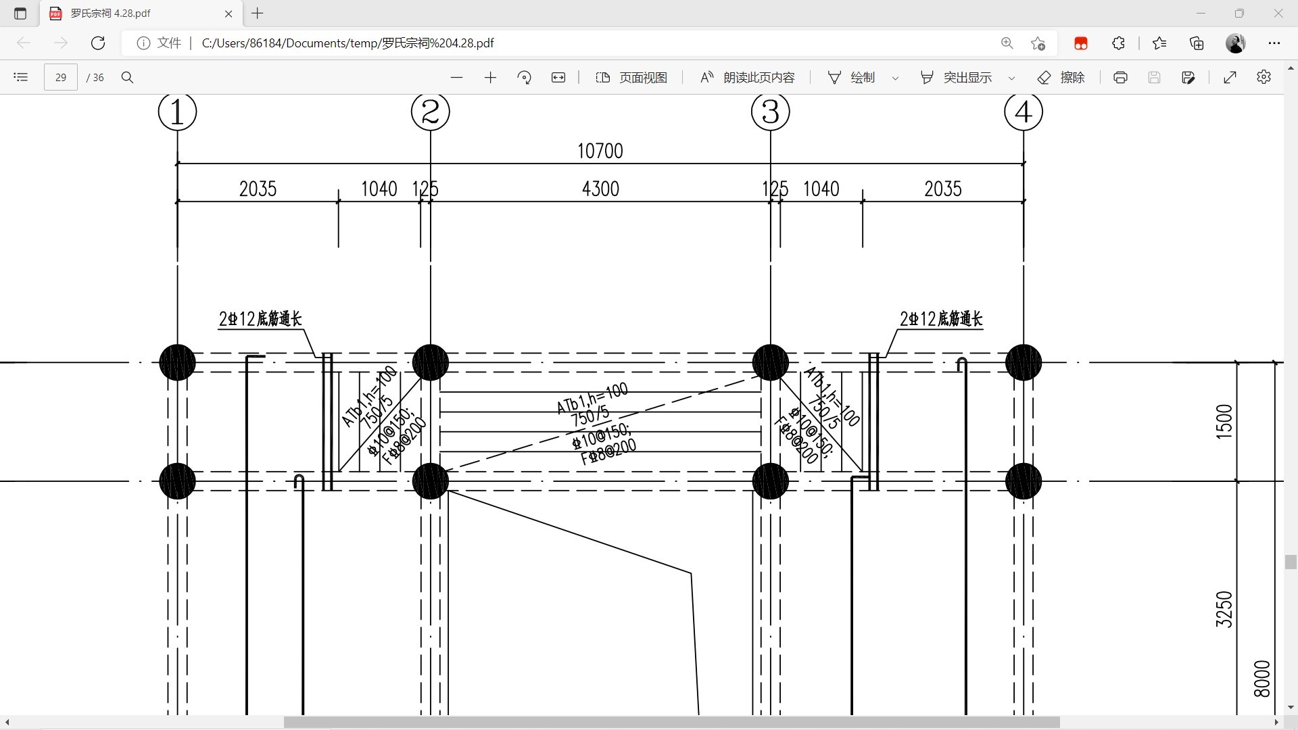This screenshot has width=1298, height=730.
Task: Go forward to next page
Action: pyautogui.click(x=61, y=43)
